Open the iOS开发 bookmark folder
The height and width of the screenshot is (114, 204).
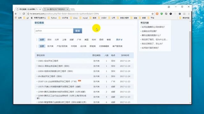tap(63, 18)
